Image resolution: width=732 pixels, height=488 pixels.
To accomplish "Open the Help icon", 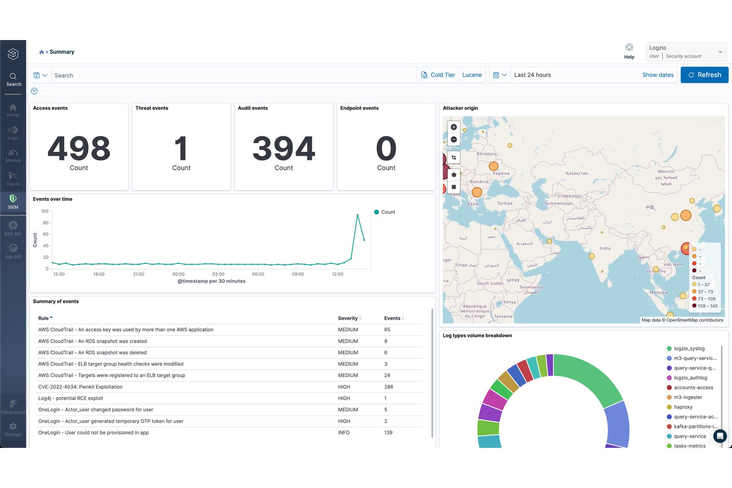I will (x=629, y=51).
